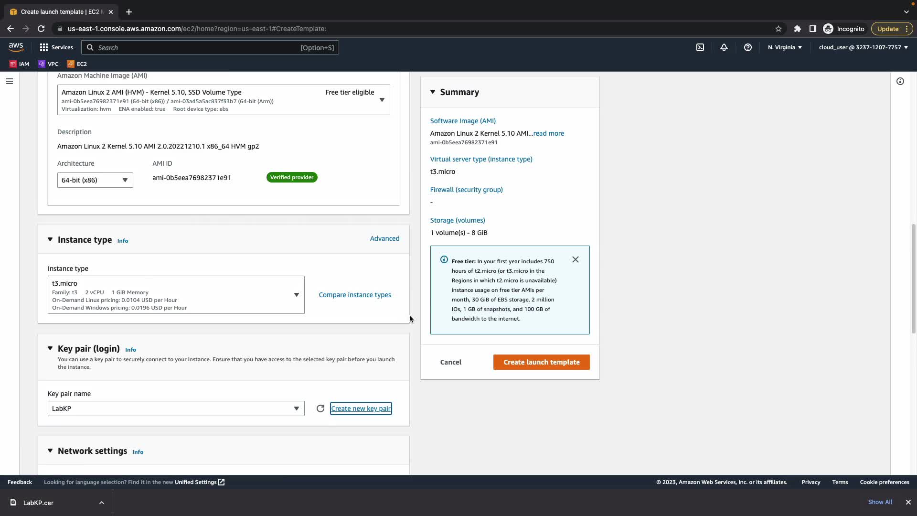Open the Services grid menu
Image resolution: width=917 pixels, height=516 pixels.
coord(56,47)
